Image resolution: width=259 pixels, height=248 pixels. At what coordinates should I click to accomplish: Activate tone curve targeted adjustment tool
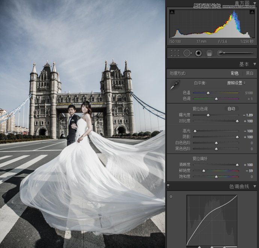click(x=171, y=197)
